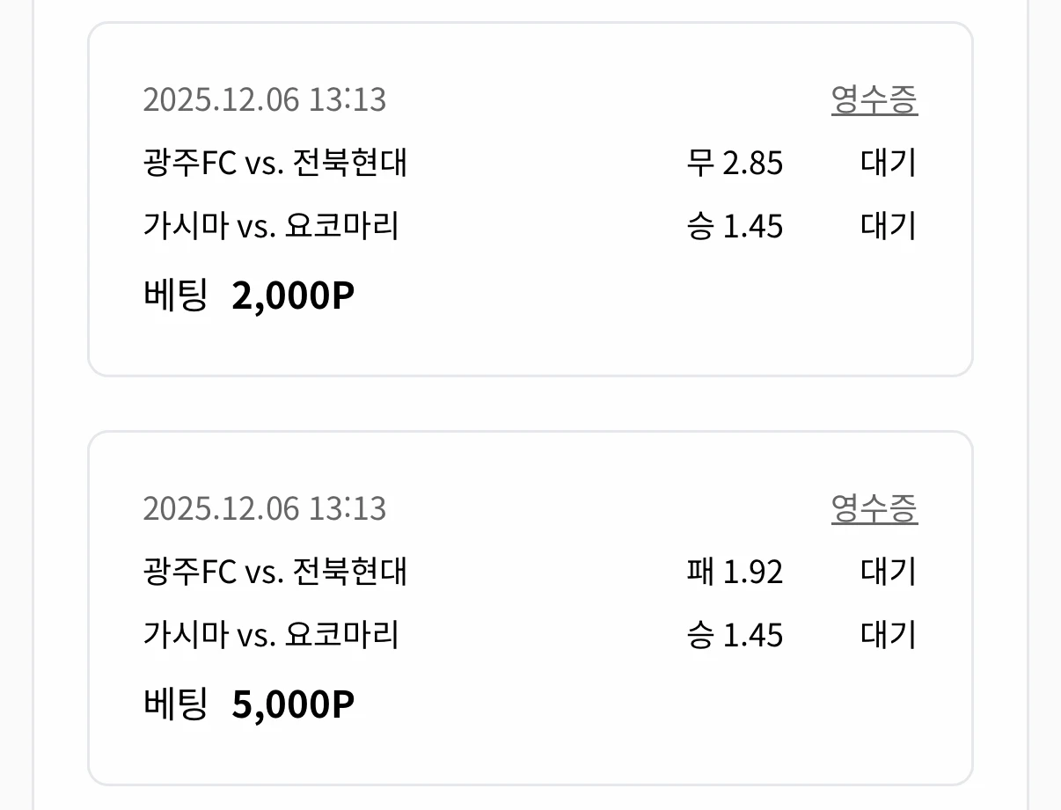Click the timestamp of the first bet
The image size is (1061, 810).
tap(266, 100)
